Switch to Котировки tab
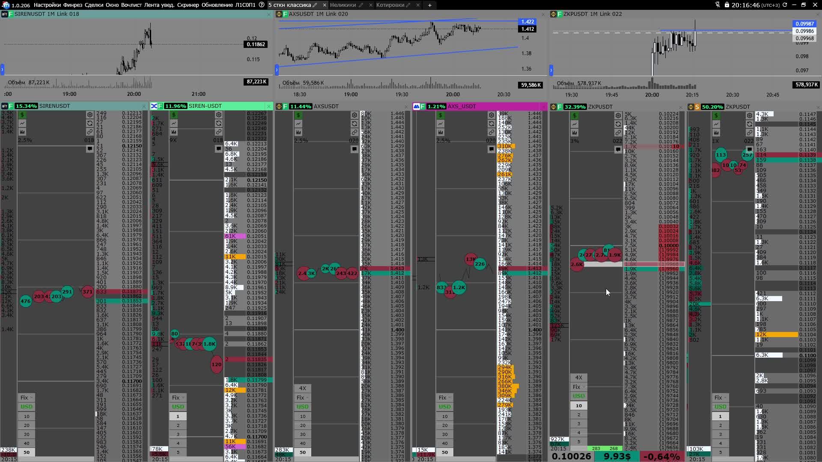 tap(390, 5)
